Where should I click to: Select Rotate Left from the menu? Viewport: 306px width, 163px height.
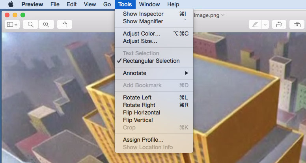(x=137, y=97)
